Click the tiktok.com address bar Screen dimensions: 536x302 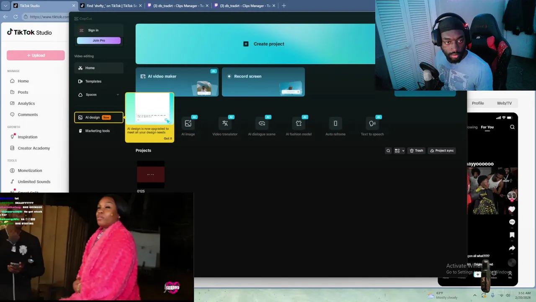pos(45,17)
